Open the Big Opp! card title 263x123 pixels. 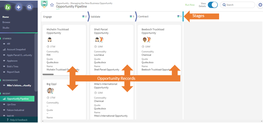click(52, 84)
